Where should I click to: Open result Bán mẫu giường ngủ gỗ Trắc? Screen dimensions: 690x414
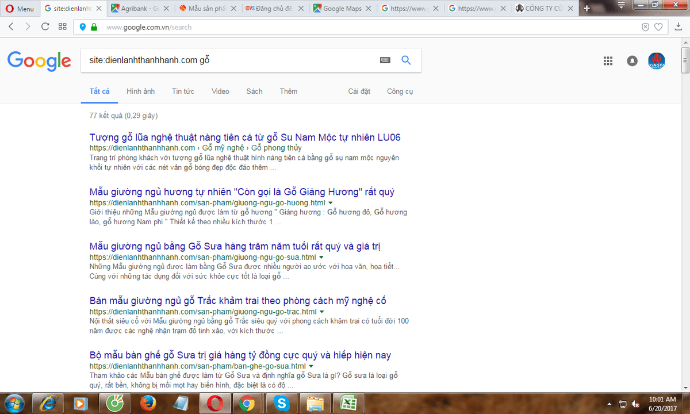pyautogui.click(x=238, y=301)
